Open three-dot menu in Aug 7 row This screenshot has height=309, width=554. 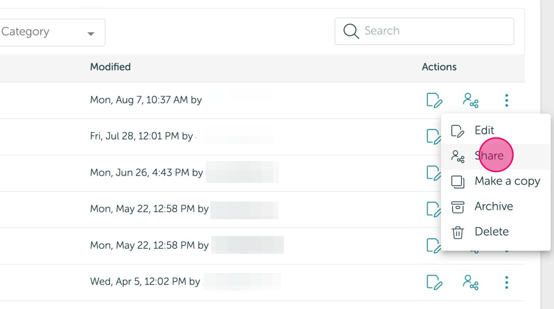click(507, 100)
